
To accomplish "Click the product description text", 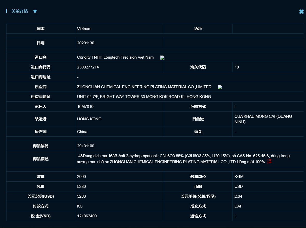I will pyautogui.click(x=183, y=159).
